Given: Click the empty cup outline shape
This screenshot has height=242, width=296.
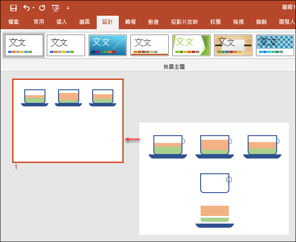Looking at the screenshot, I should pos(216,183).
